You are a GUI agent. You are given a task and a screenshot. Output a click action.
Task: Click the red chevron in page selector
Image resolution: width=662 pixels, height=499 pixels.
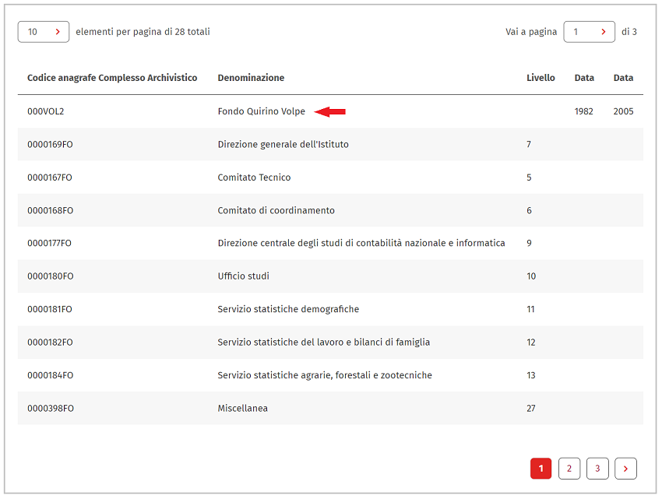pyautogui.click(x=604, y=32)
